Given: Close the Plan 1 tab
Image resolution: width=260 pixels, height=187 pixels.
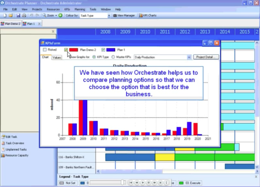Looking at the screenshot, I should [39, 24].
